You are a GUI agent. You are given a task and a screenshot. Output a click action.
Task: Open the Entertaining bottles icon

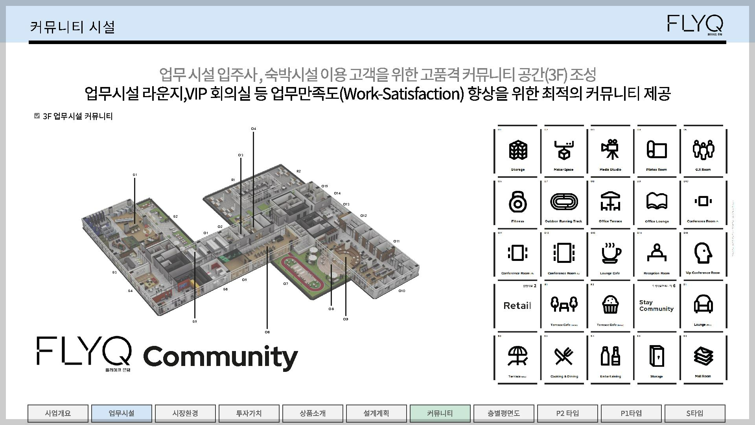(x=610, y=356)
